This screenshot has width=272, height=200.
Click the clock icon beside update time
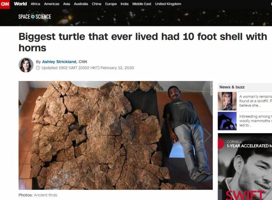point(38,68)
